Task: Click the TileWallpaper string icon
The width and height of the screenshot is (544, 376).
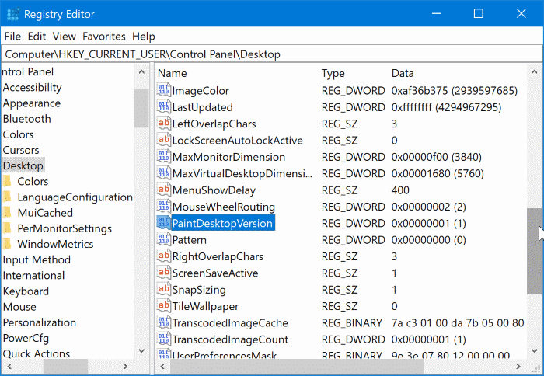Action: (x=163, y=306)
